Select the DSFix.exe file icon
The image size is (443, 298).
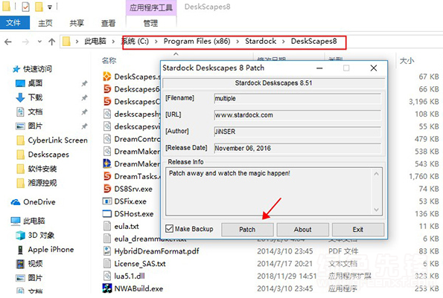[x=106, y=201]
